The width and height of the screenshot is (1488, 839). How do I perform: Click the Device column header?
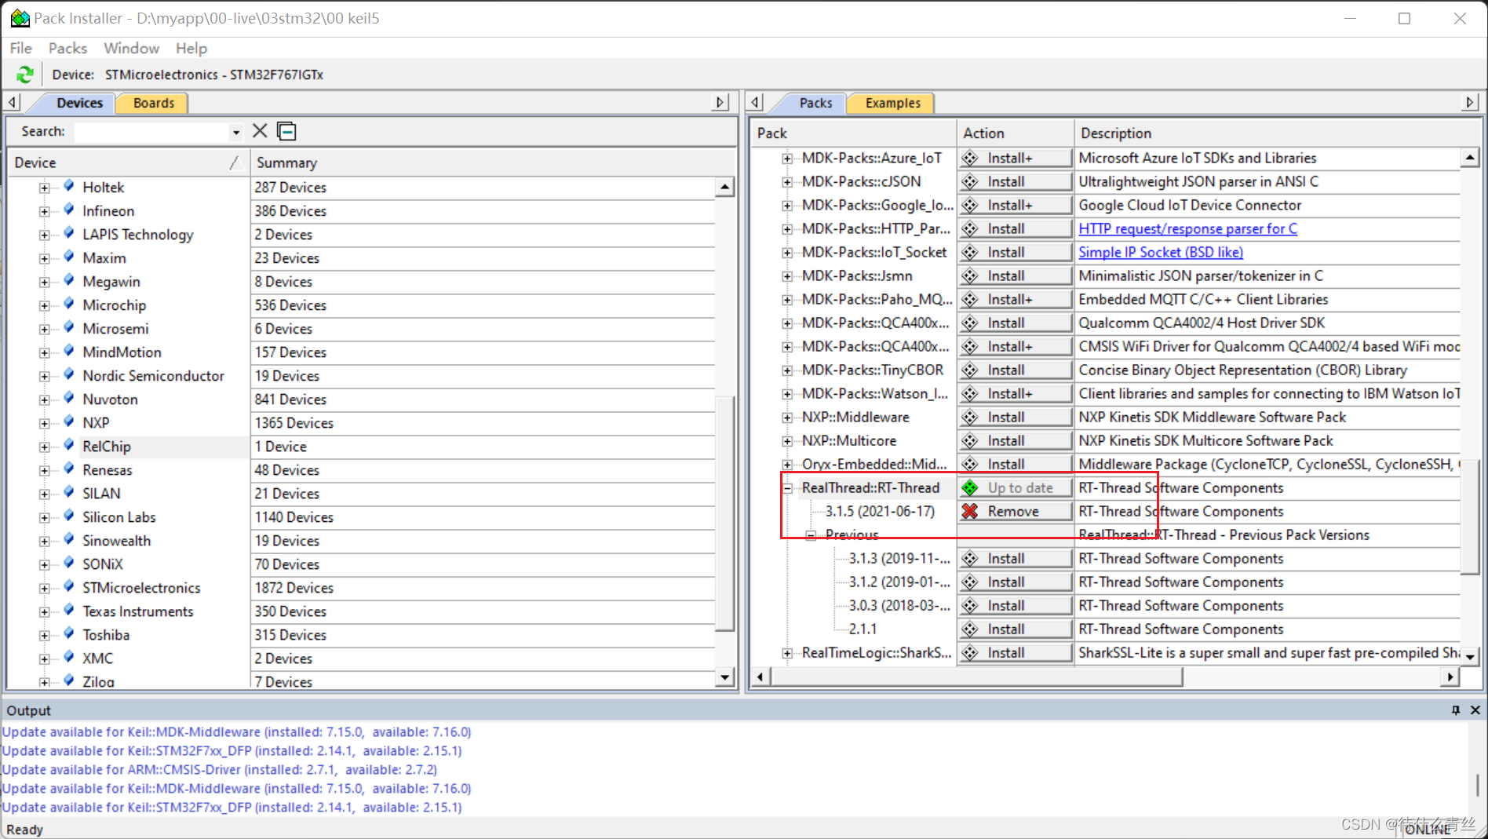point(128,162)
